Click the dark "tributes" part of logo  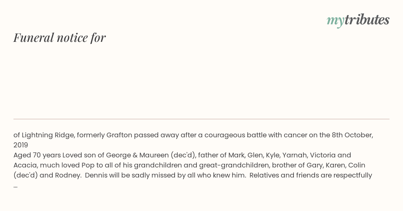pyautogui.click(x=367, y=20)
